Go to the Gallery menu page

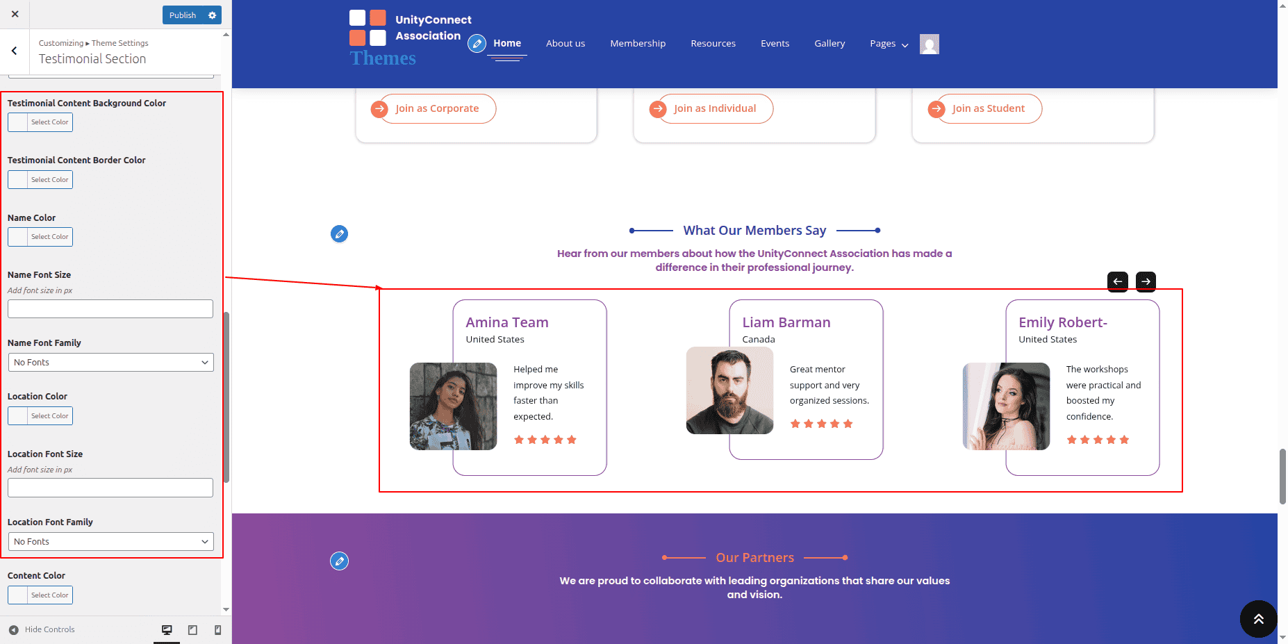829,44
